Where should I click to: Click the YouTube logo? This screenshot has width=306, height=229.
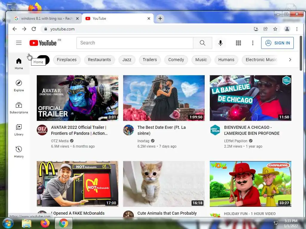[x=43, y=43]
